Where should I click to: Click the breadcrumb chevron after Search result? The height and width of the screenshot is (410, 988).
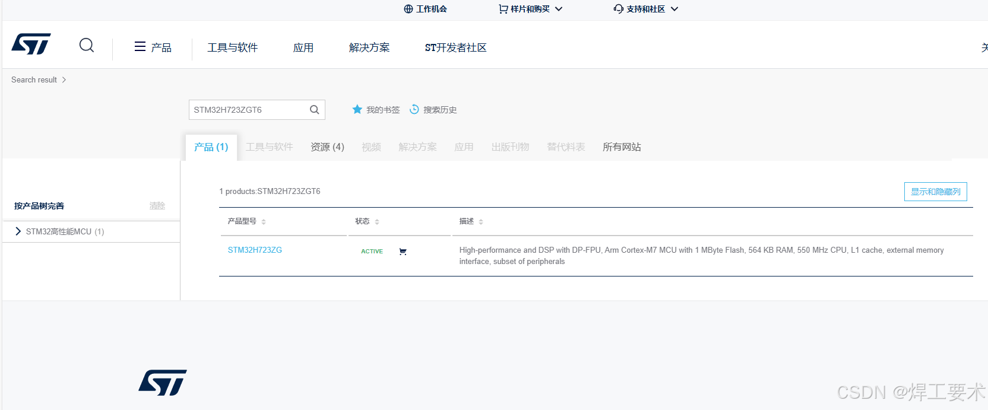click(64, 80)
